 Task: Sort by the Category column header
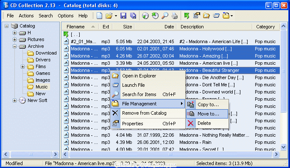pyautogui.click(x=266, y=27)
